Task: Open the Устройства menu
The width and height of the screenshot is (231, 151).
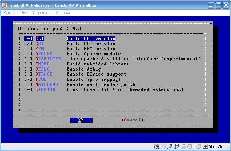Action: click(42, 13)
